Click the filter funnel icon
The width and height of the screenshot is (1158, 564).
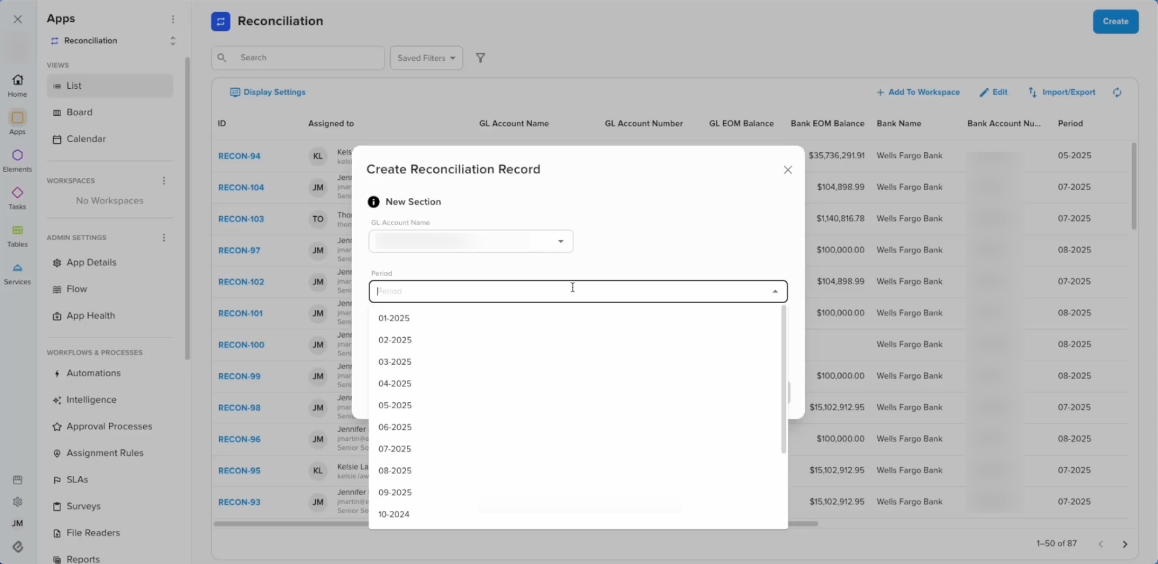480,58
